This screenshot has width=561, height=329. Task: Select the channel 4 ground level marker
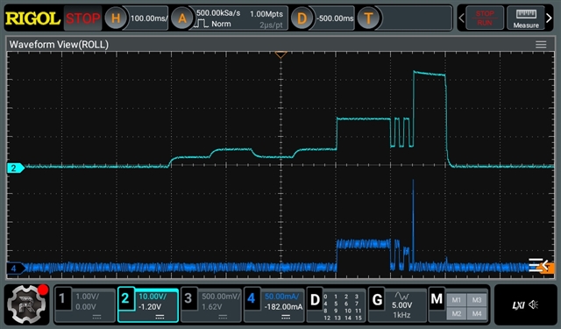[x=16, y=268]
